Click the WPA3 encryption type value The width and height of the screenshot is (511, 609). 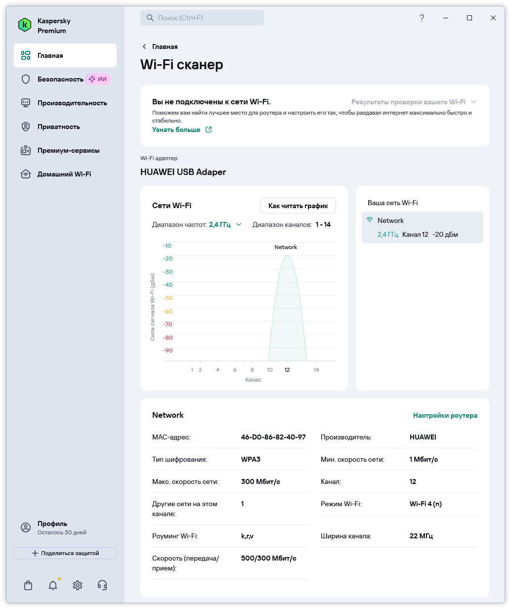[x=251, y=459]
